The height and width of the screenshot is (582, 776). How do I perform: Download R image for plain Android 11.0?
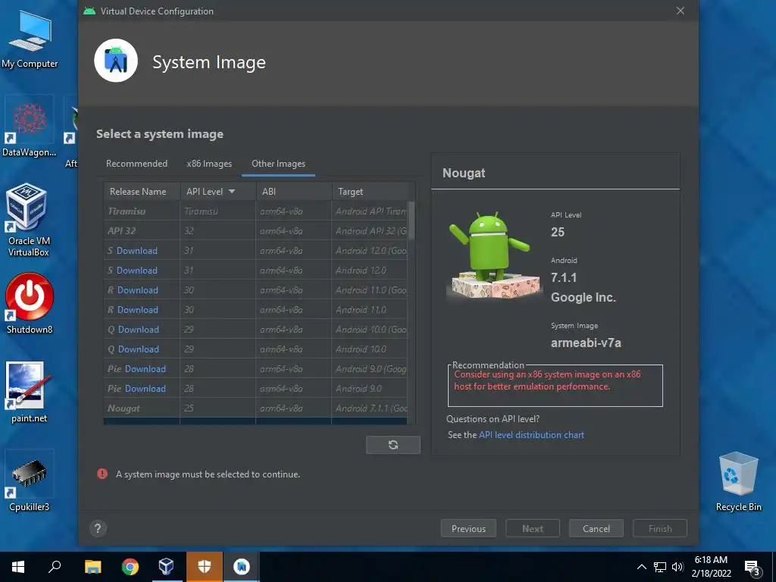[x=138, y=310]
